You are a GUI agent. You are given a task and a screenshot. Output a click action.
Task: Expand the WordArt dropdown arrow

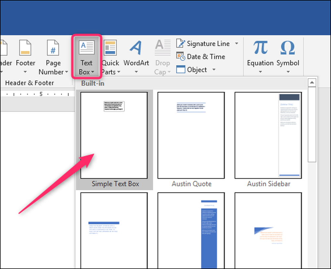(136, 72)
